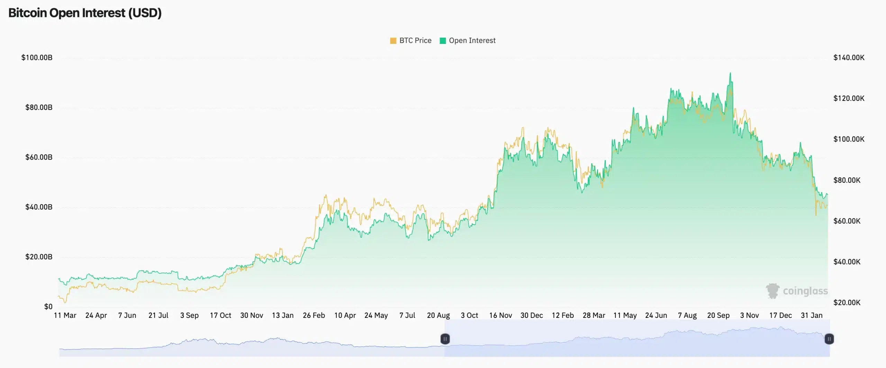Click the 31 Jan date axis label
This screenshot has width=886, height=368.
click(812, 315)
